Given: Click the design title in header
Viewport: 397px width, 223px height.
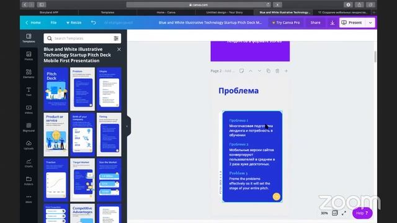Looking at the screenshot, I should click(x=210, y=22).
